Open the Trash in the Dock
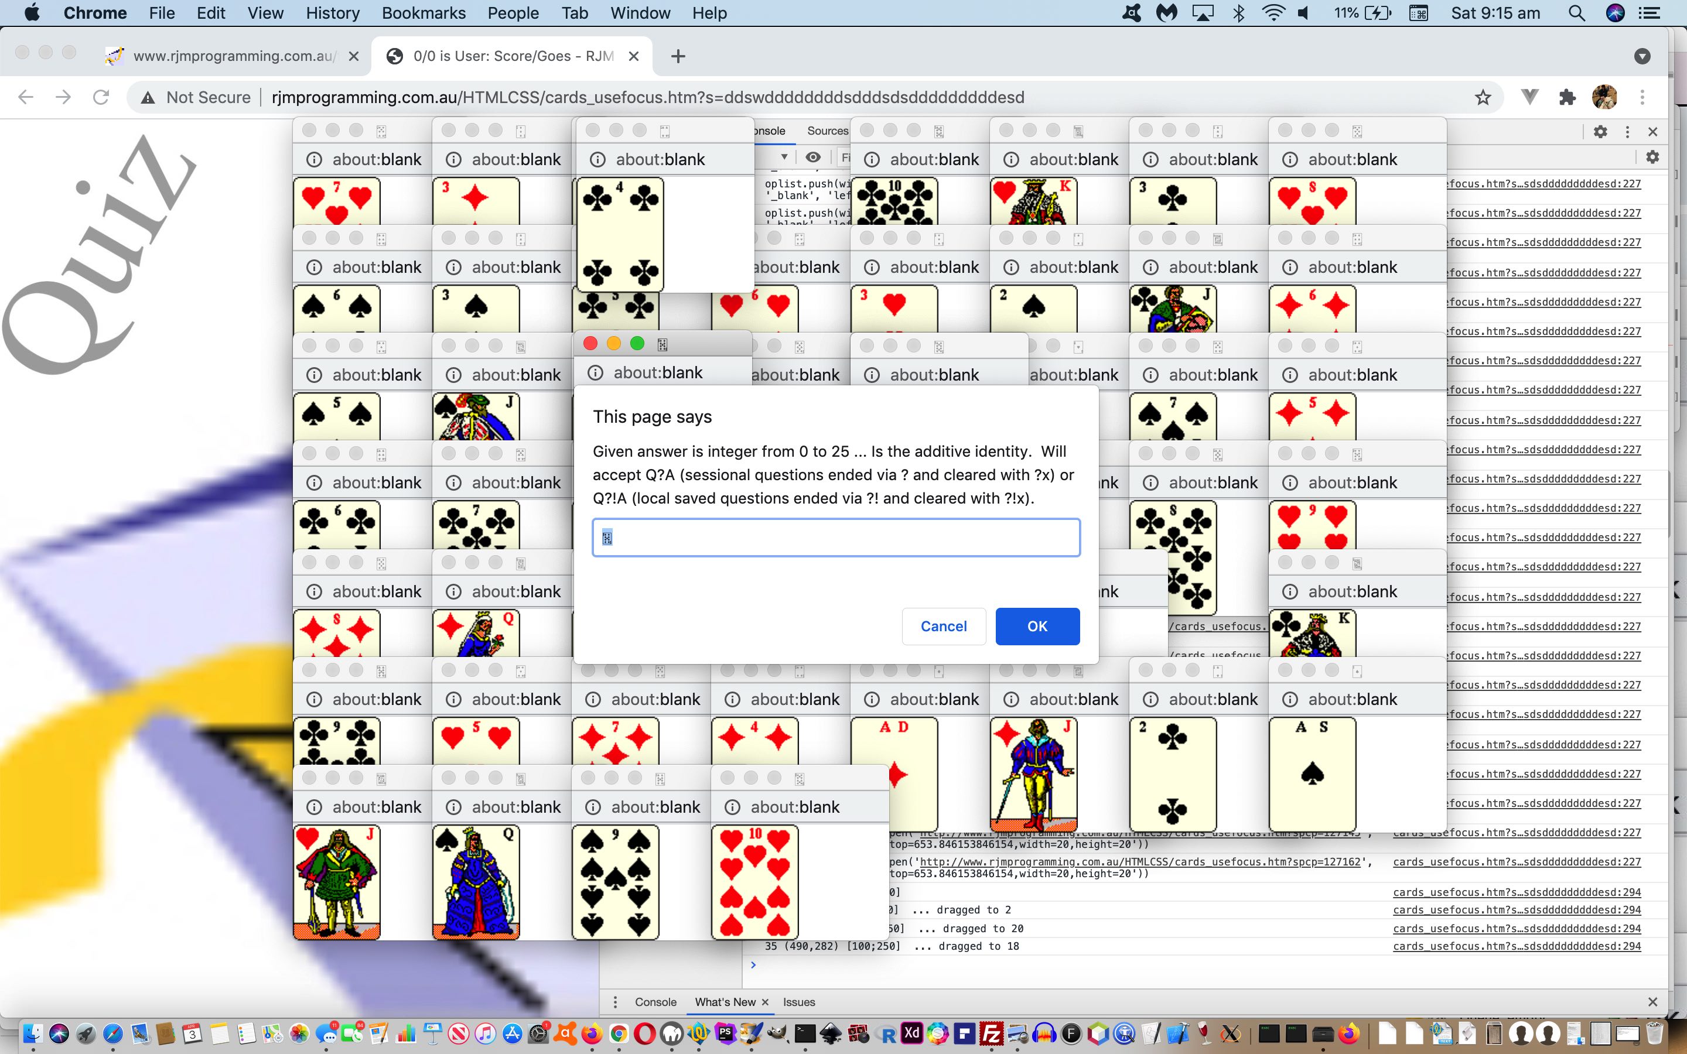 1655,1033
